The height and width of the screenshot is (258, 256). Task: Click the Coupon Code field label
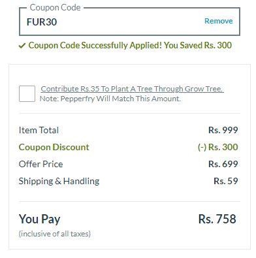[55, 8]
